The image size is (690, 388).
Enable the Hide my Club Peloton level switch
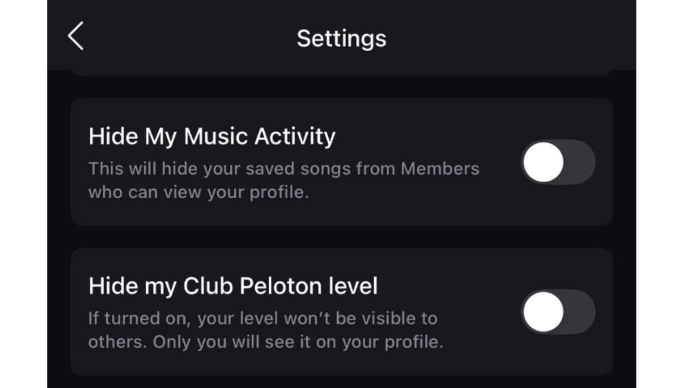tap(558, 312)
